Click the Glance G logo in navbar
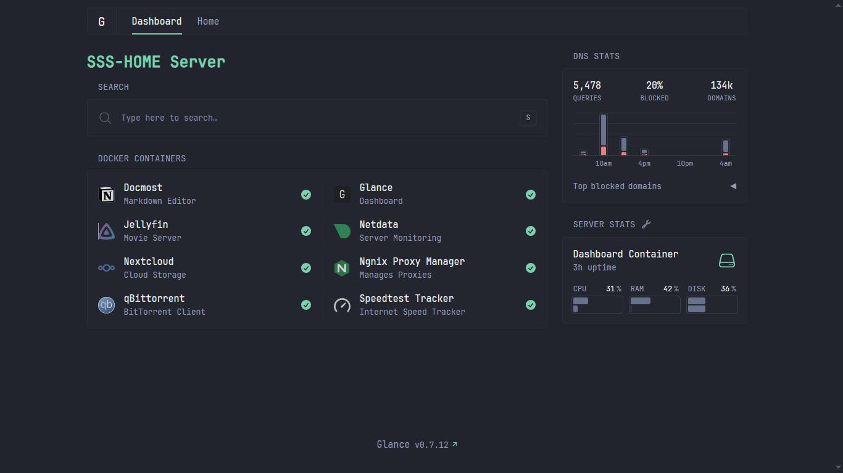 (x=102, y=22)
